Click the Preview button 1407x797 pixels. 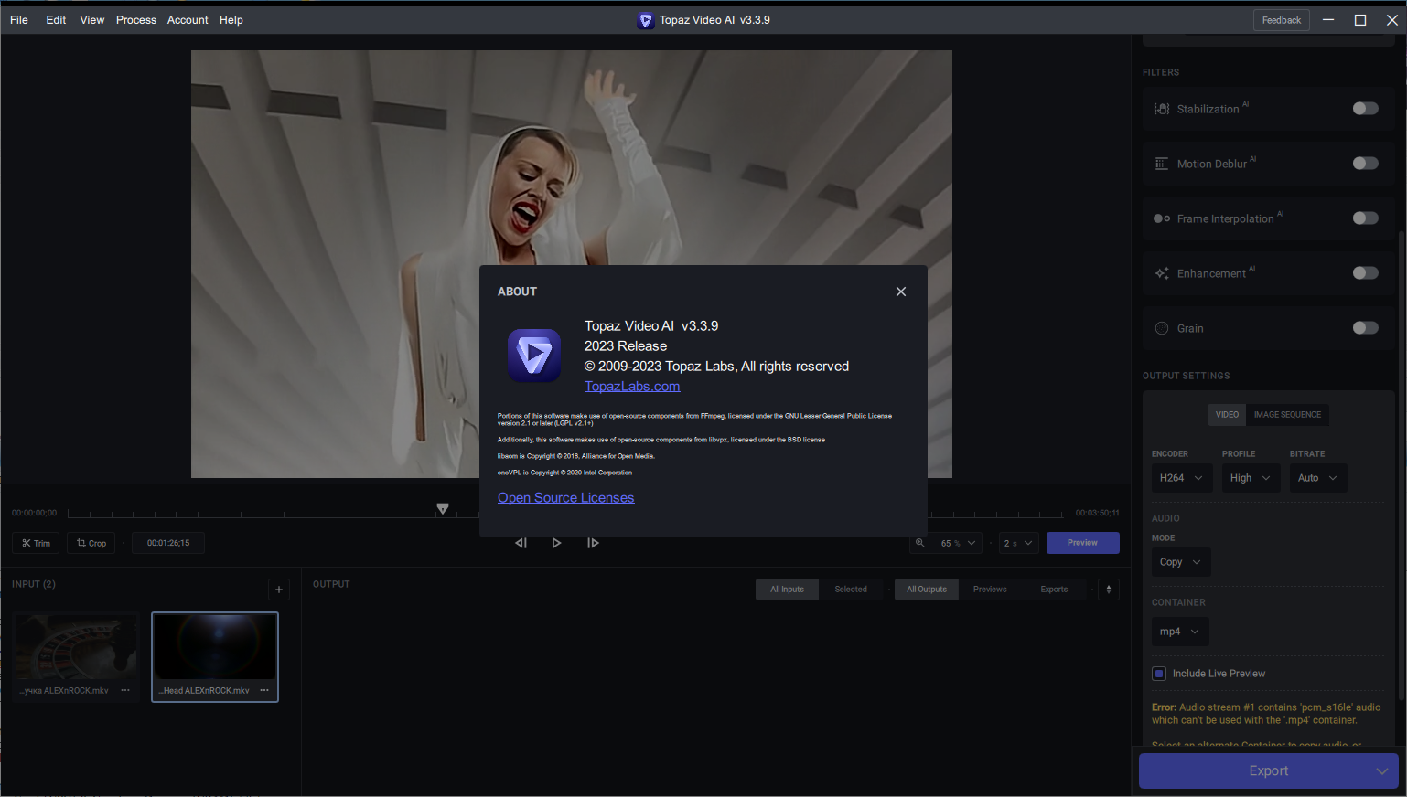[1082, 543]
